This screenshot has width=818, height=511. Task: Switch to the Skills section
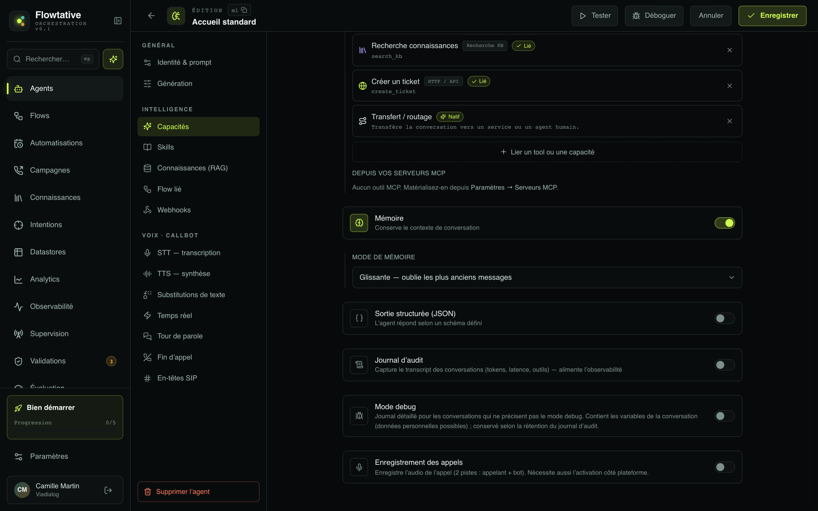[x=198, y=147]
